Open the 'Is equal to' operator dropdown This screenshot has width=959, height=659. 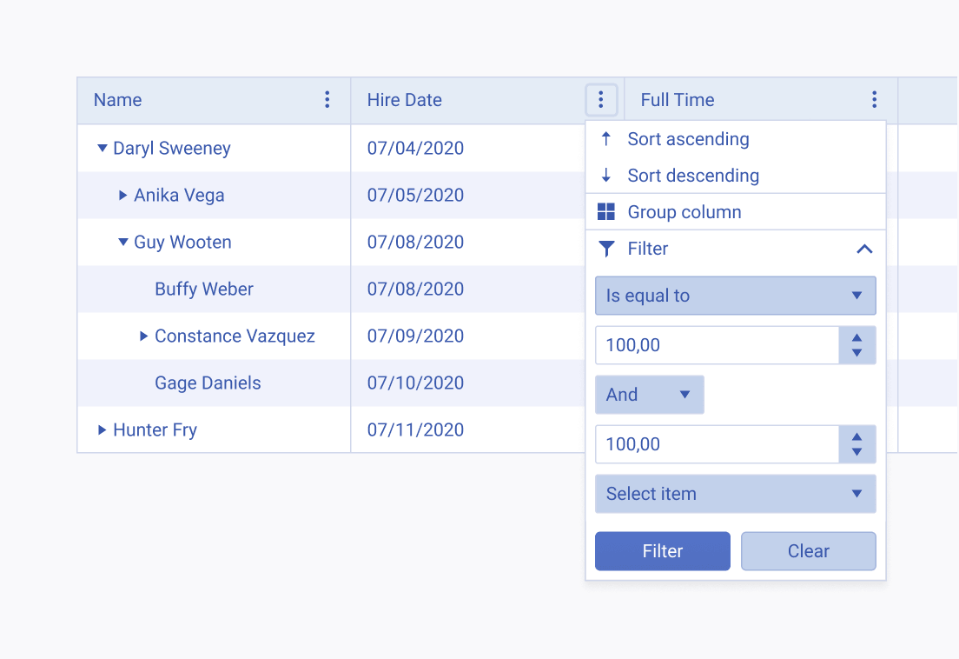(735, 296)
